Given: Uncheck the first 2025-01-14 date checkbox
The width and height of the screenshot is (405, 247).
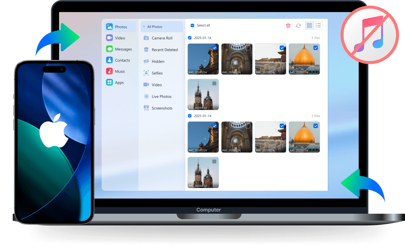Looking at the screenshot, I should pyautogui.click(x=189, y=38).
